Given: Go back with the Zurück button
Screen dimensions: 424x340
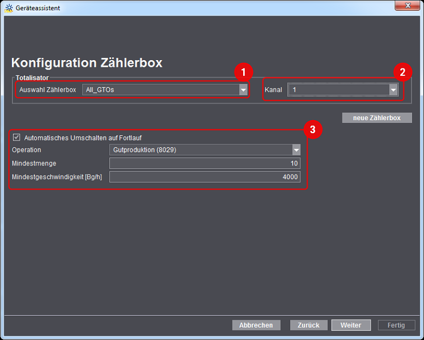Looking at the screenshot, I should pyautogui.click(x=309, y=325).
